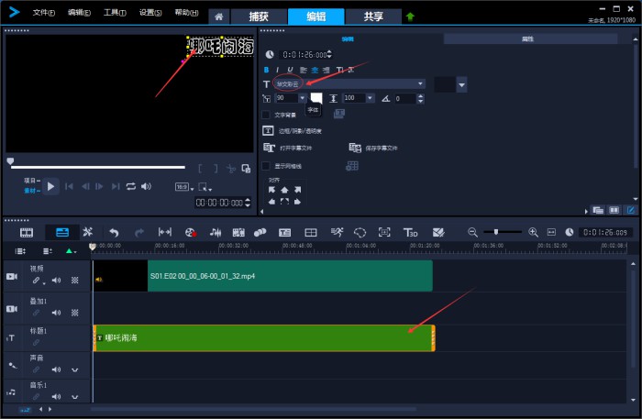The width and height of the screenshot is (642, 419).
Task: Open the 16:9 aspect ratio dropdown
Action: 183,187
